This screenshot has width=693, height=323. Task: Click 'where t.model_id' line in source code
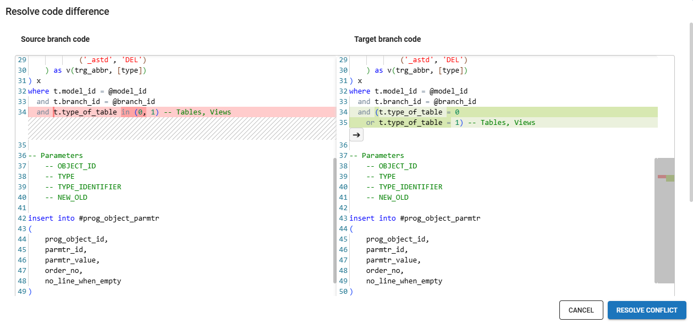tap(88, 91)
